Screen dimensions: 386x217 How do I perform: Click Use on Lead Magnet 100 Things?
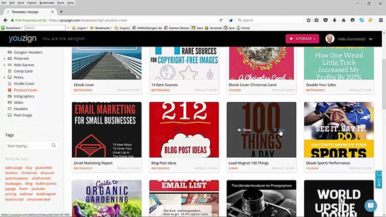pos(279,130)
